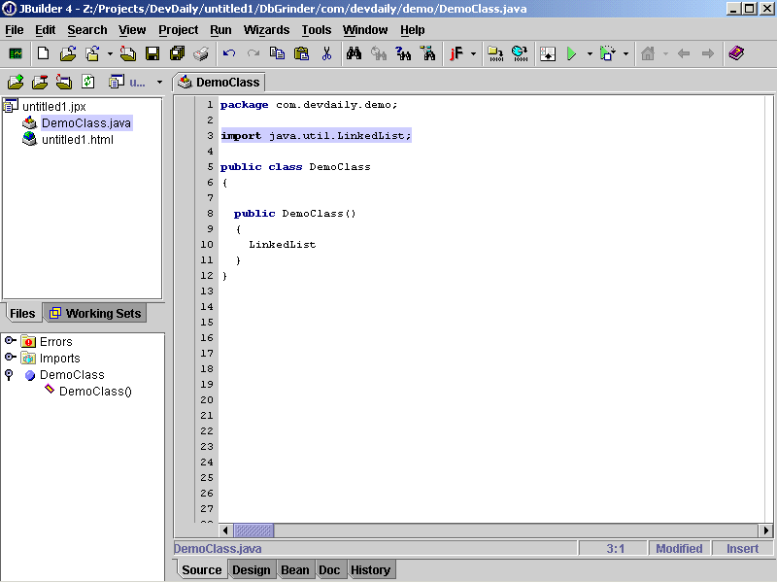Click the Browse Classes icon
This screenshot has width=777, height=583.
(427, 53)
